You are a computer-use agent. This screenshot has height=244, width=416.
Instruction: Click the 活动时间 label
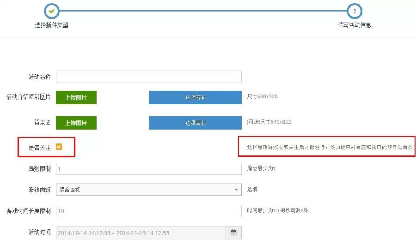(40, 232)
